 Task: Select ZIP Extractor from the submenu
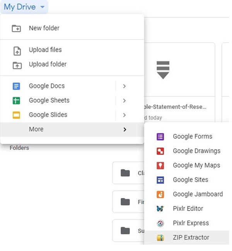point(190,237)
